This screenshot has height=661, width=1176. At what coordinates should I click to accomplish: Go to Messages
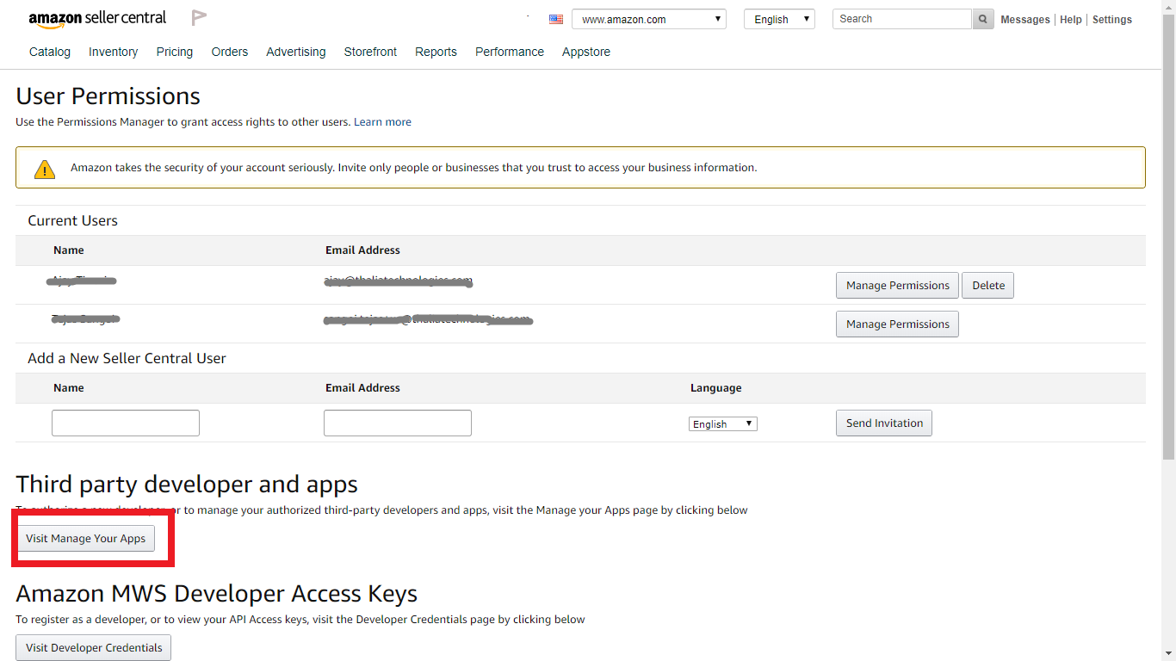[x=1025, y=20]
